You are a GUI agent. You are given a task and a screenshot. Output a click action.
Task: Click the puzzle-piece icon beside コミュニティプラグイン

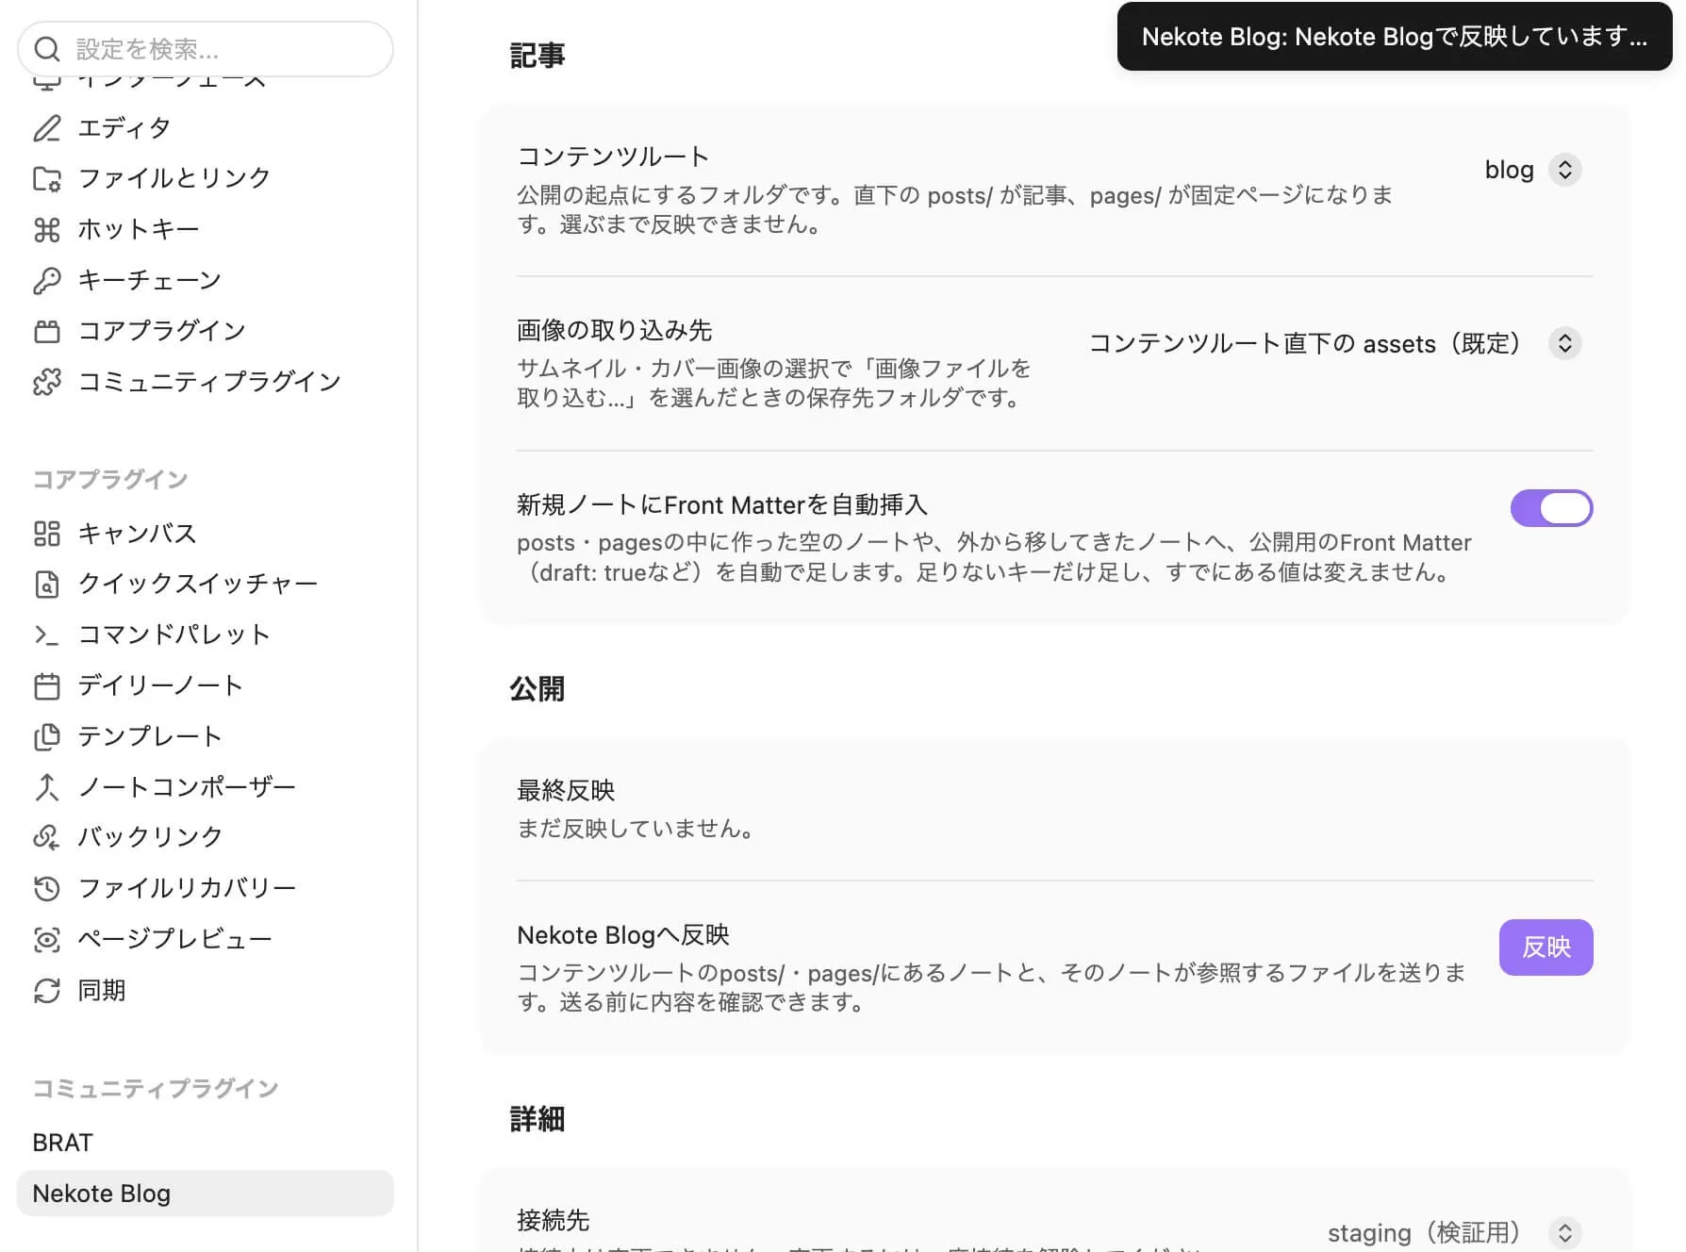tap(47, 382)
